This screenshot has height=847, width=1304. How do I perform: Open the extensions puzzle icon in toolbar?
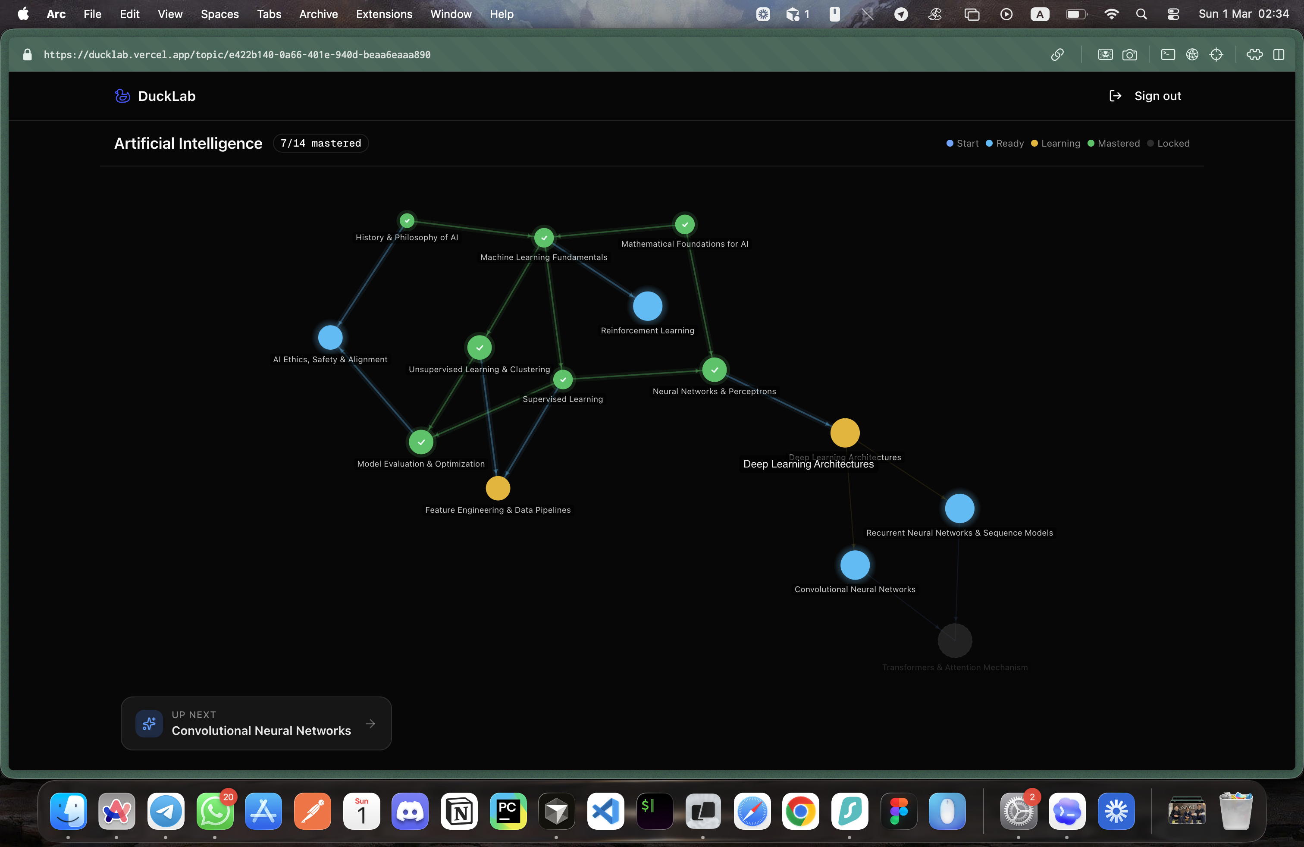click(x=1254, y=54)
